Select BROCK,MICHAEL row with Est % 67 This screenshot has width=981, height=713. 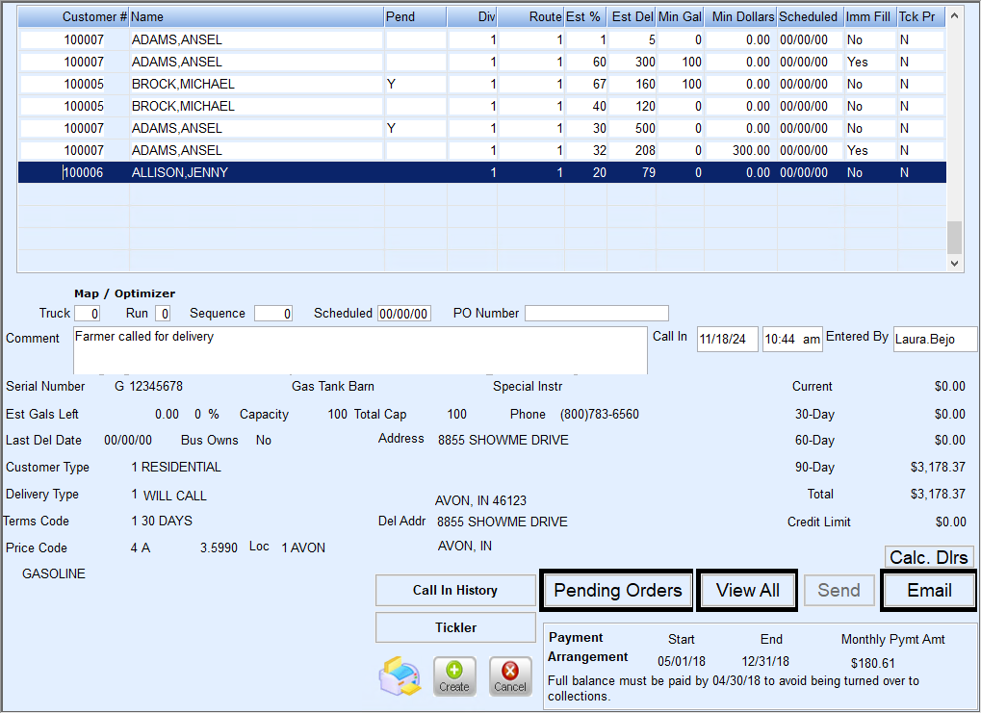[481, 84]
